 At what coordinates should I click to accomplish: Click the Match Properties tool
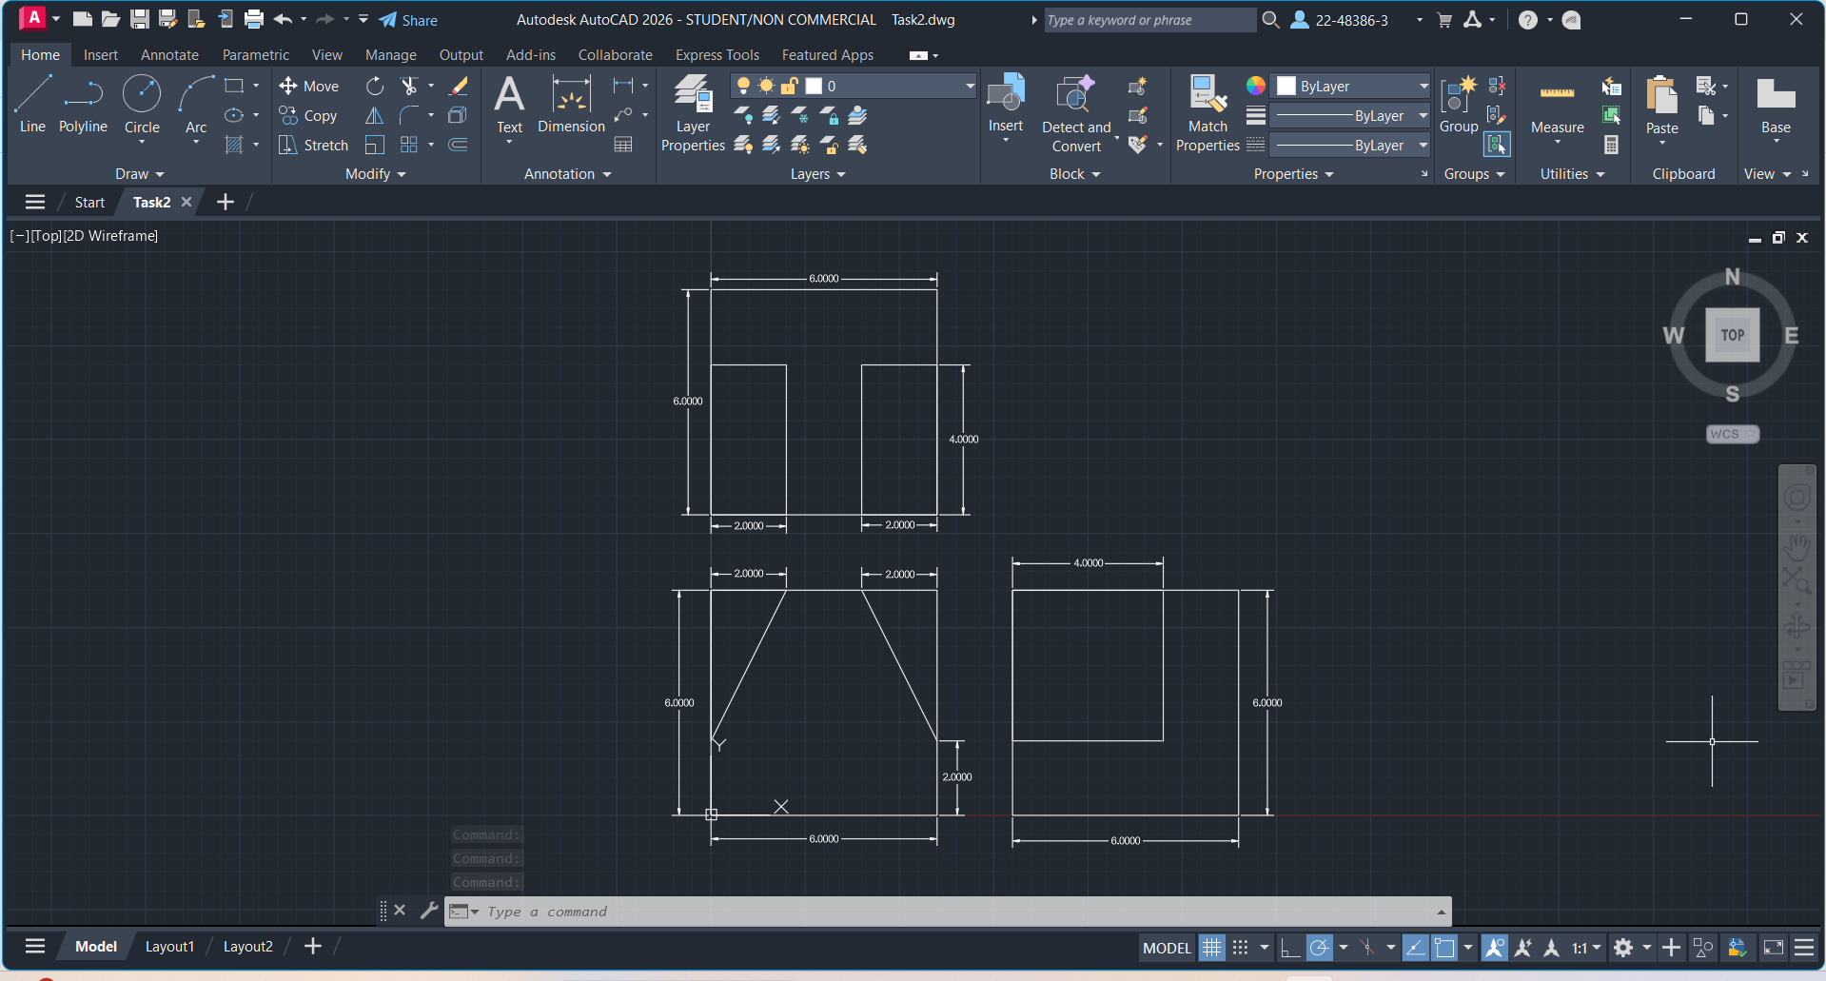pos(1208,114)
